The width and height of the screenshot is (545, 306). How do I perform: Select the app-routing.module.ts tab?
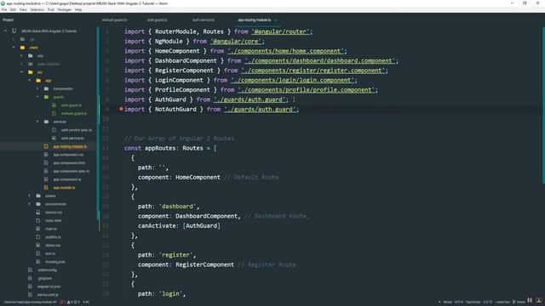tap(255, 20)
